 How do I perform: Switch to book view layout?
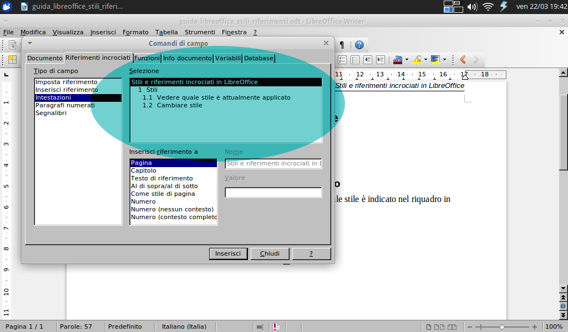tap(452, 327)
